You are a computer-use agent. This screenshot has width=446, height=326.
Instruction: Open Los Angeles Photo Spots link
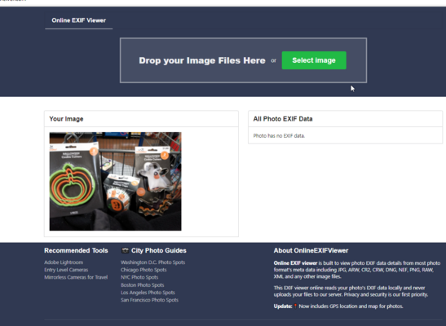point(148,293)
